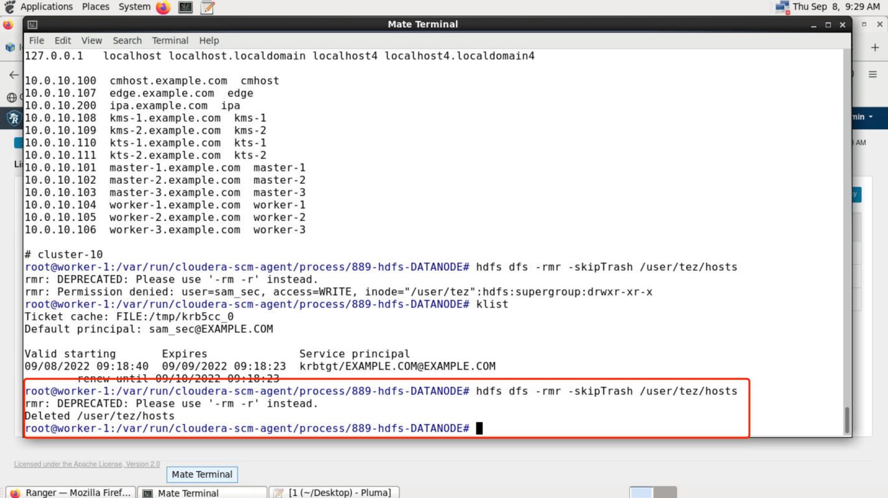Click the line 'Deleted /user/tez/hosts'

point(99,416)
